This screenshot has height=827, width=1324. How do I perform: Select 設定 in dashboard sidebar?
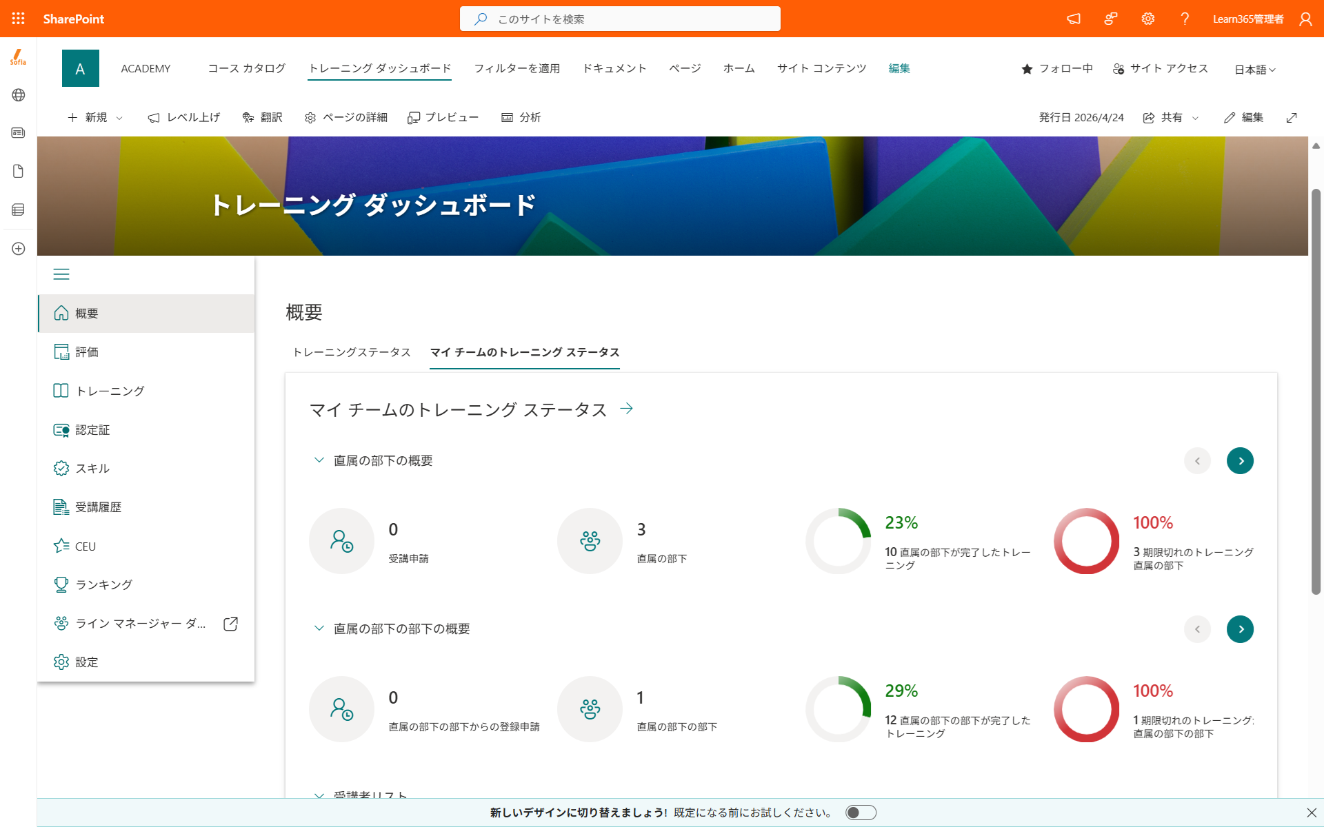point(146,662)
